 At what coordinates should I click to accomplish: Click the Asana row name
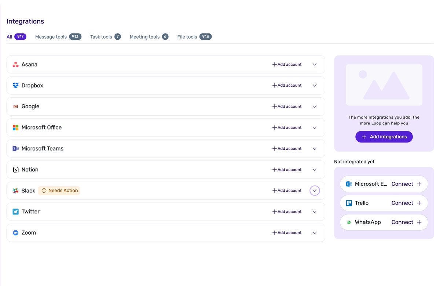(x=29, y=65)
